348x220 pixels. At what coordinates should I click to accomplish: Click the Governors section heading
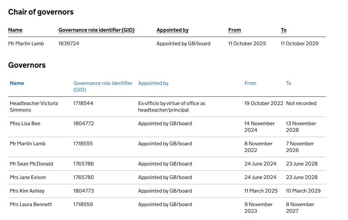tap(27, 65)
